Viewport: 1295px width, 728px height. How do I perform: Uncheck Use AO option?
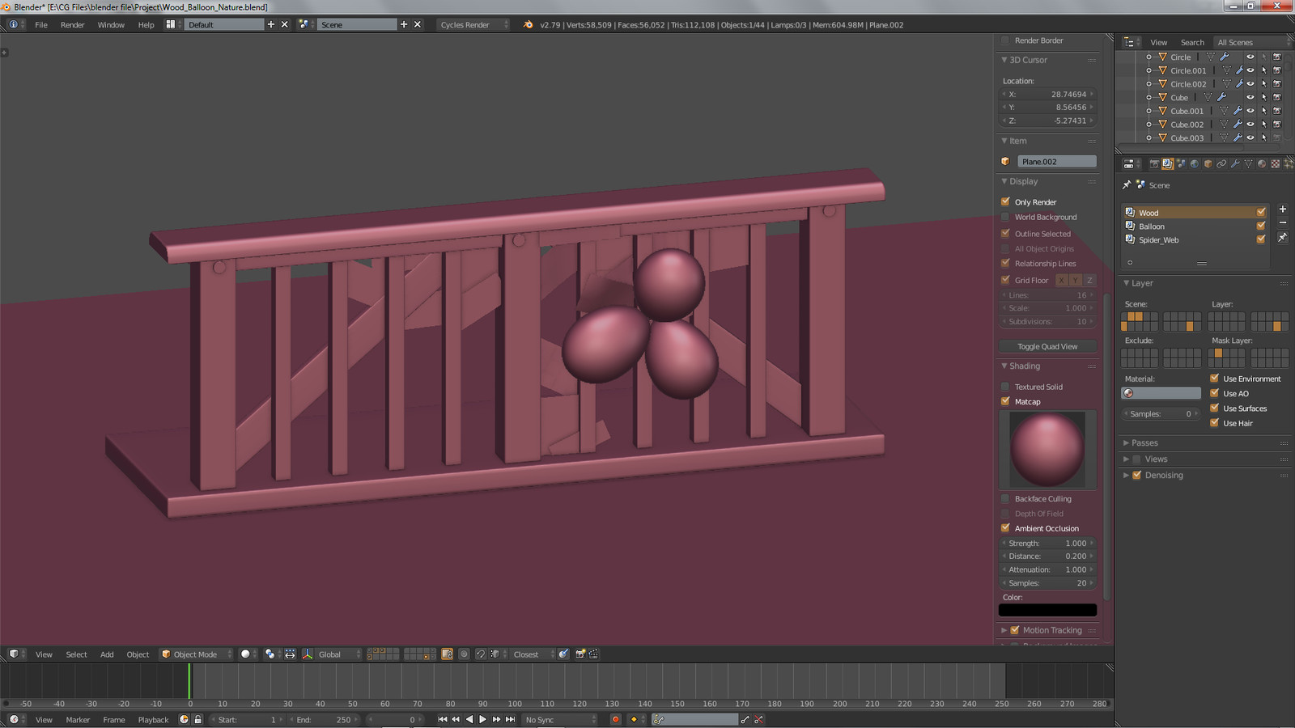pos(1214,393)
